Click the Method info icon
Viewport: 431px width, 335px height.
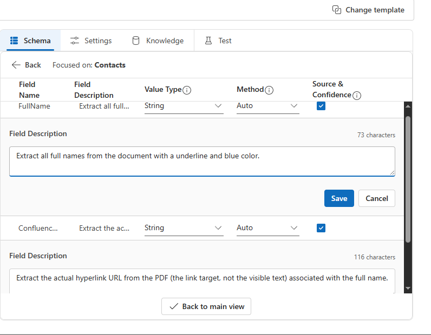click(x=269, y=90)
